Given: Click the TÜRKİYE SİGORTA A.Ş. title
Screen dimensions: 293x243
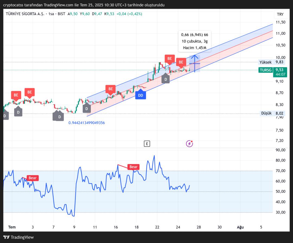Looking at the screenshot, I should pyautogui.click(x=25, y=14).
